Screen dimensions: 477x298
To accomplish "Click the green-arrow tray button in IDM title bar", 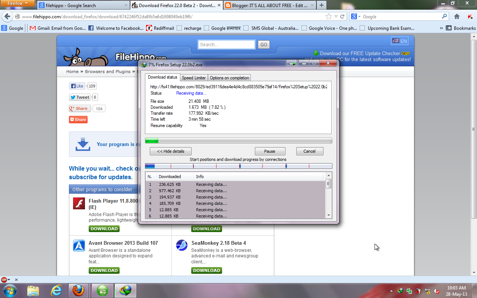I will click(x=292, y=64).
